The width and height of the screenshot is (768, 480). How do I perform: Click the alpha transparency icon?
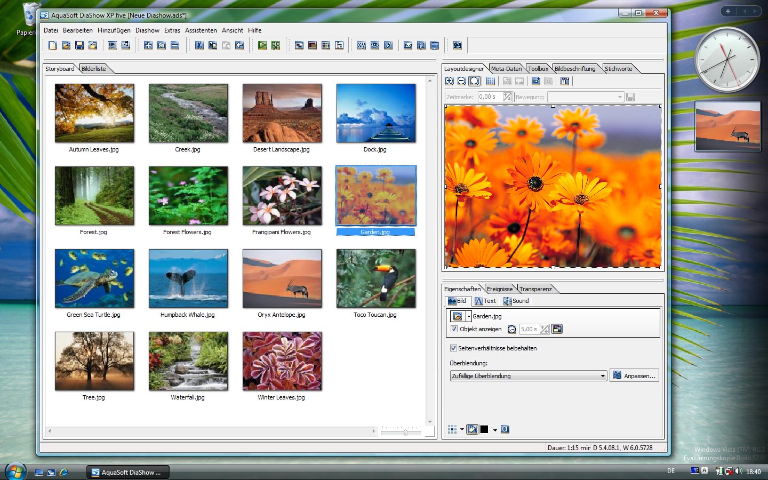coord(505,429)
